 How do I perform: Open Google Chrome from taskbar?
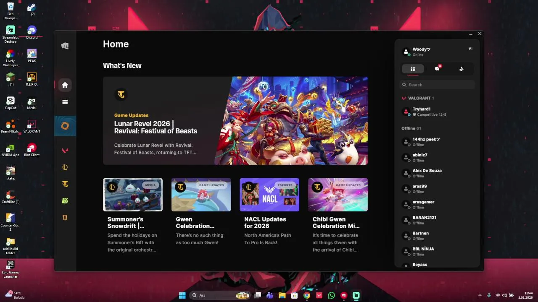click(x=307, y=295)
